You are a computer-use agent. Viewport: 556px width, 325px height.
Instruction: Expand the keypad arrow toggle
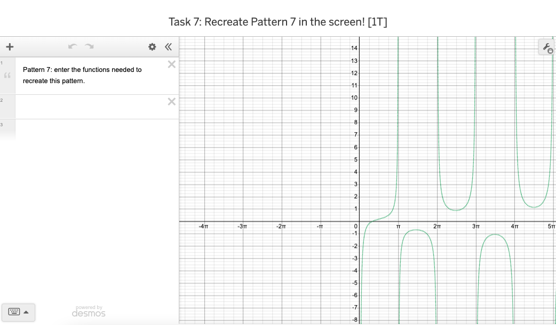pyautogui.click(x=26, y=312)
